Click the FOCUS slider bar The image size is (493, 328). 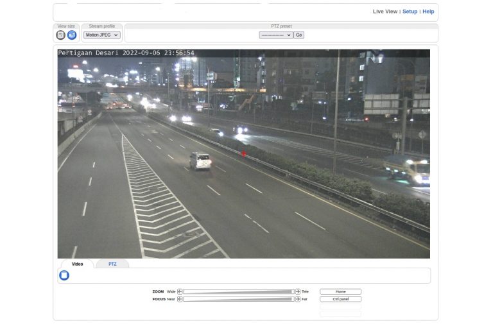click(238, 299)
